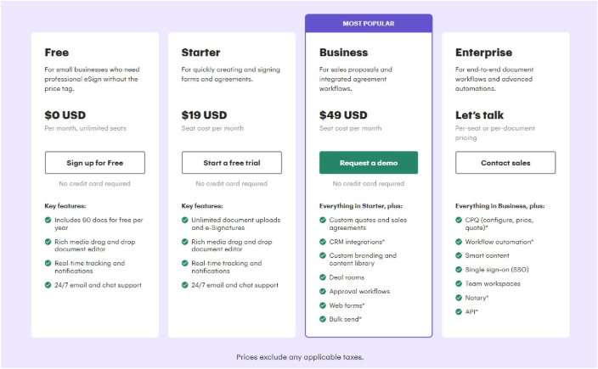Click checkmark icon beside Deal rooms
The width and height of the screenshot is (598, 369).
pos(323,277)
